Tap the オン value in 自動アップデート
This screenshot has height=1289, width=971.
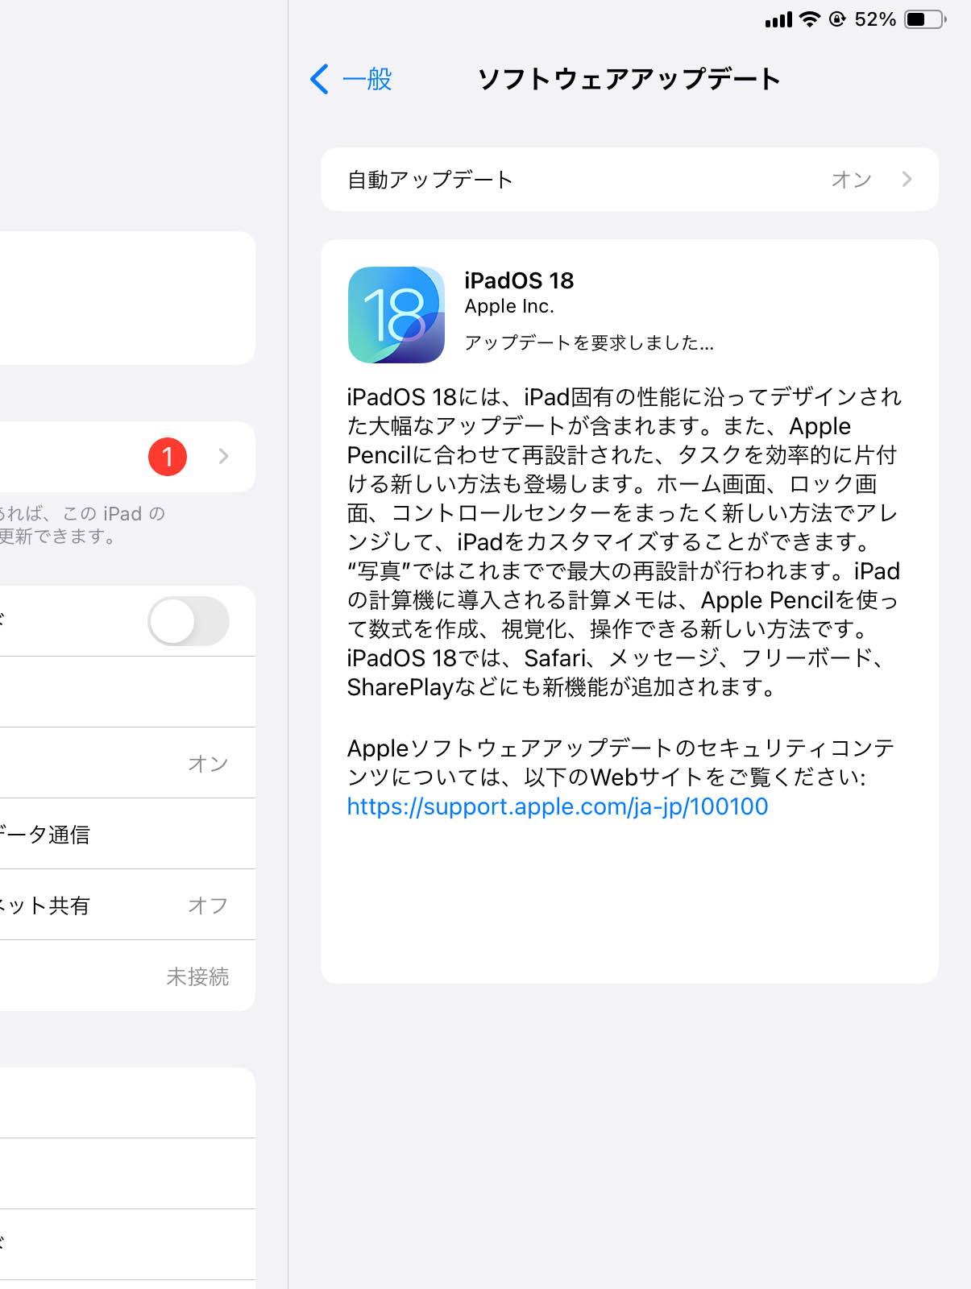852,180
